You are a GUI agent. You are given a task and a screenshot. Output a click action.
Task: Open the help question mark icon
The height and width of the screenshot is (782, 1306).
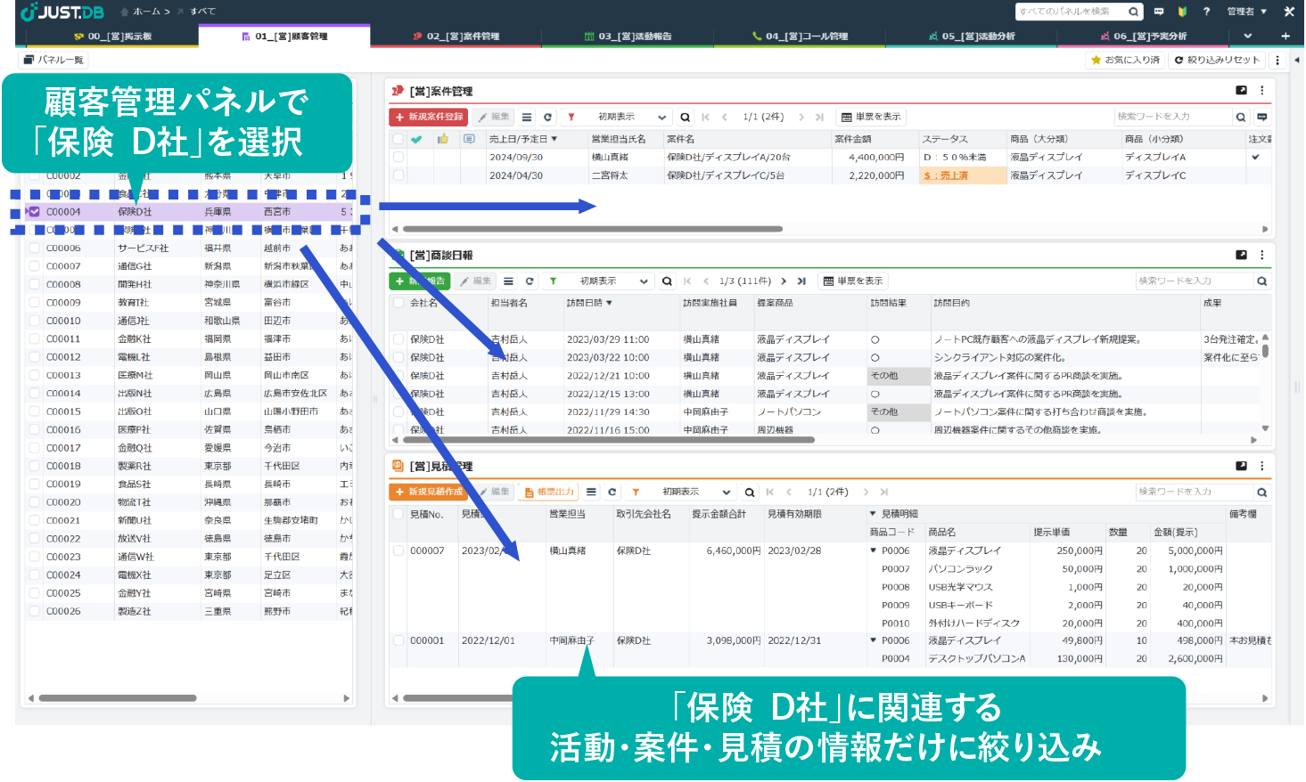coord(1206,12)
